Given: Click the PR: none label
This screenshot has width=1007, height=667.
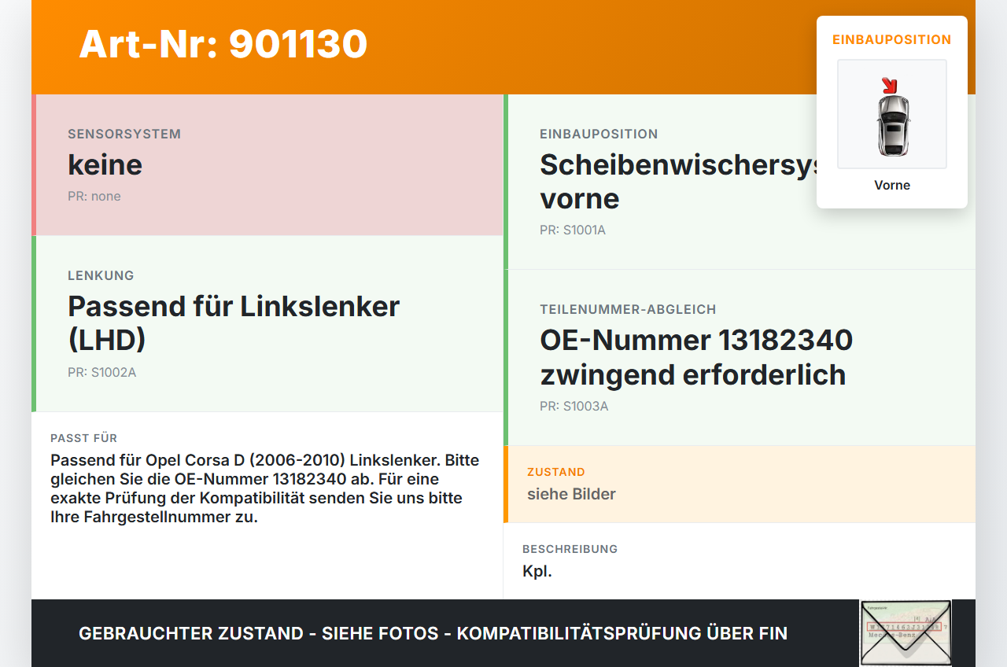Looking at the screenshot, I should (x=94, y=196).
